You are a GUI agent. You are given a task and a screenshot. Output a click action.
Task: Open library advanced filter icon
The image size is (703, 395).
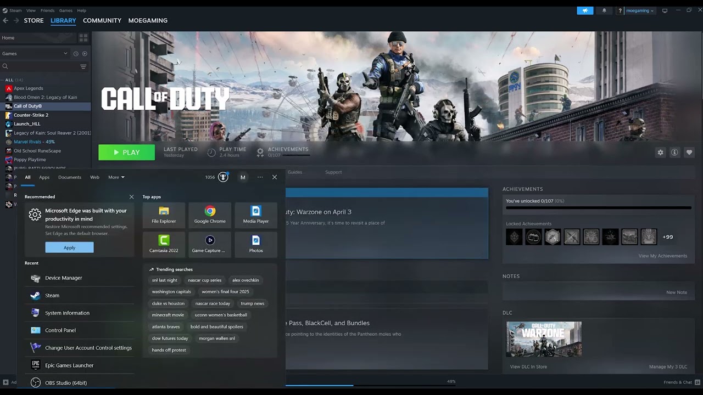83,66
